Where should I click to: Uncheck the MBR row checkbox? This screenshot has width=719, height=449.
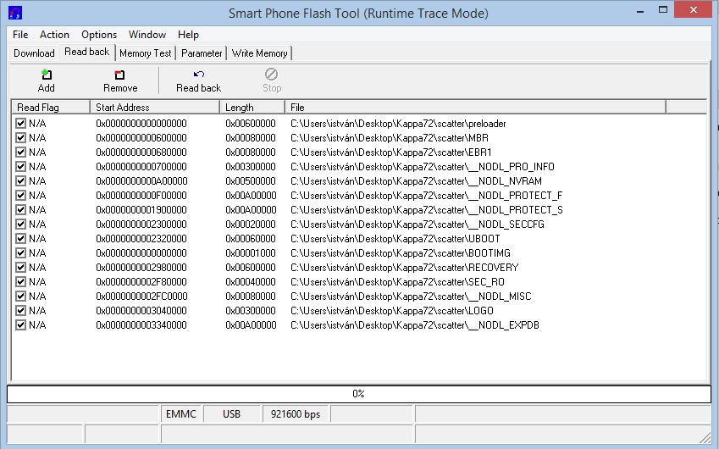pos(20,137)
